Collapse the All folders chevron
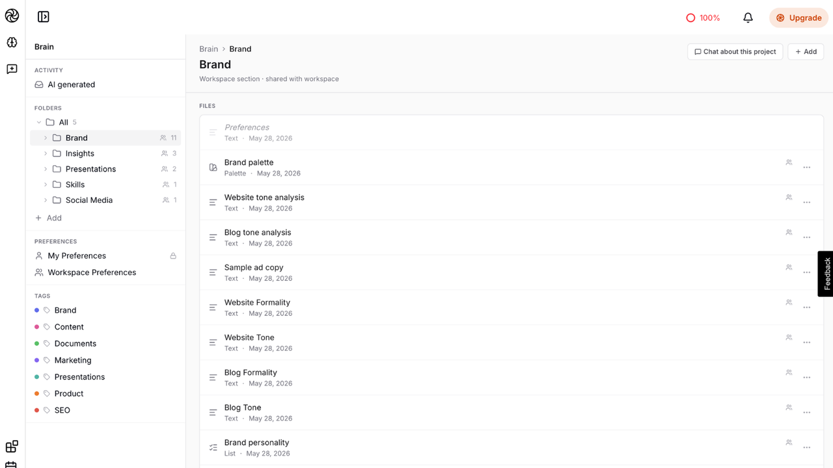Viewport: 833px width, 468px height. (39, 122)
